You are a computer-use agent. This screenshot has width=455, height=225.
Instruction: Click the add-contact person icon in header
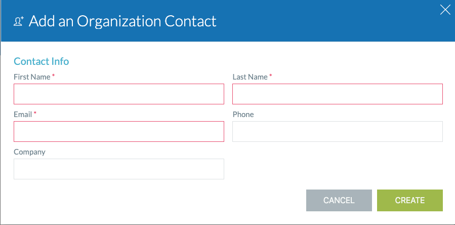19,21
